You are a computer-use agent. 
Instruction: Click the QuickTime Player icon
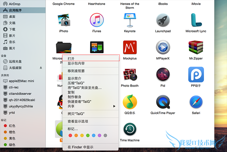coord(163,102)
